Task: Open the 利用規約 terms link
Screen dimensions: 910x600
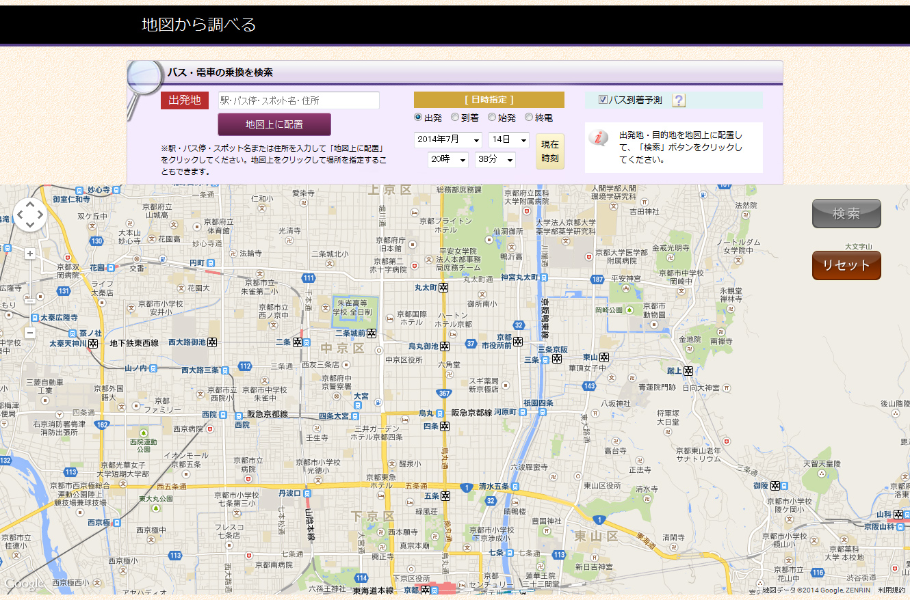Action: (x=892, y=590)
